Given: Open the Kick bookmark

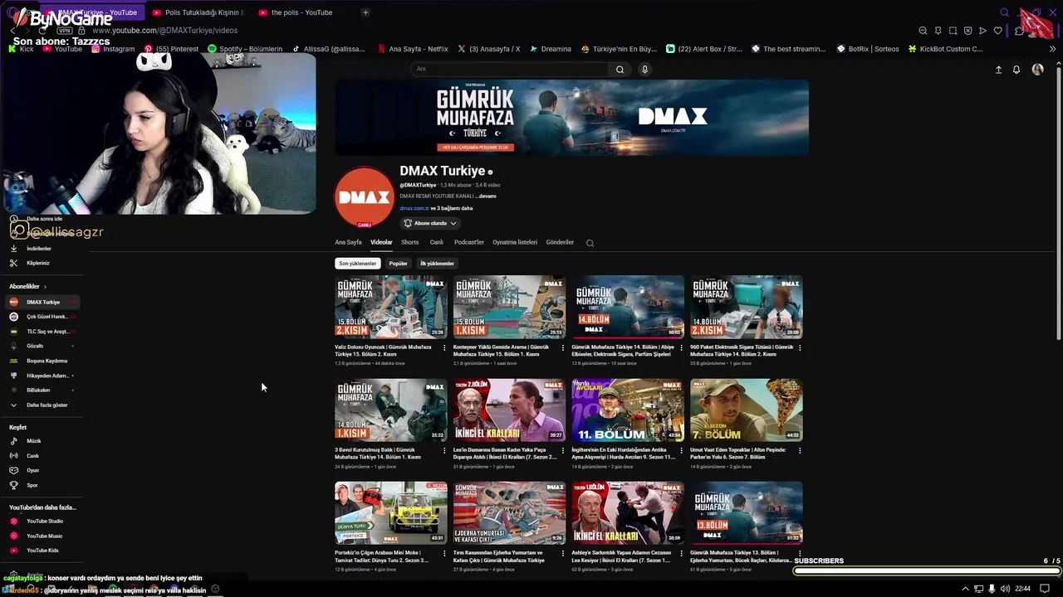Looking at the screenshot, I should [21, 49].
